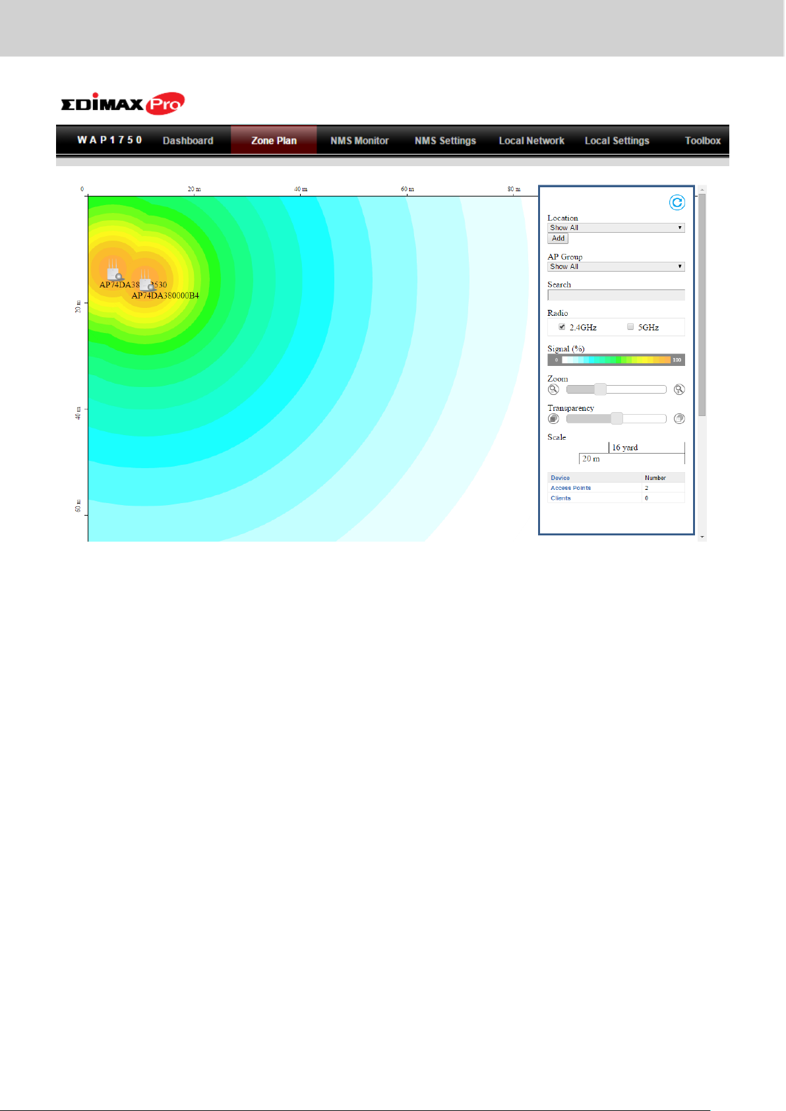This screenshot has width=786, height=1111.
Task: Select the left access point icon on the map
Action: point(115,269)
